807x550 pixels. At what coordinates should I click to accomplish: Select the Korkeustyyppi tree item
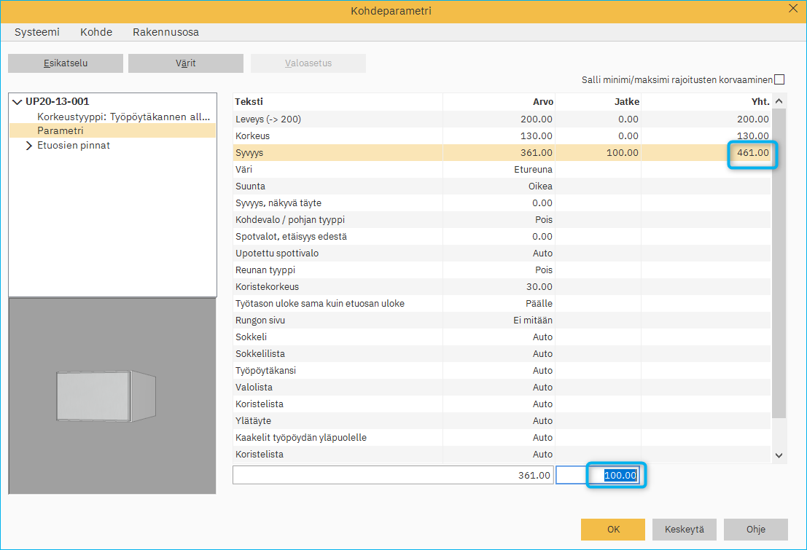click(123, 117)
